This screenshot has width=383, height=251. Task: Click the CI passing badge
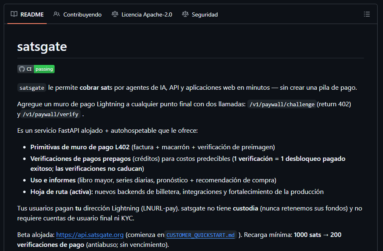tap(36, 69)
